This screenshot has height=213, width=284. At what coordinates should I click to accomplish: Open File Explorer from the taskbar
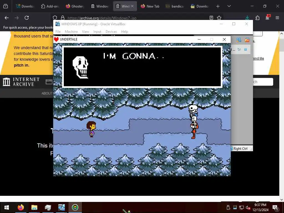[34, 207]
